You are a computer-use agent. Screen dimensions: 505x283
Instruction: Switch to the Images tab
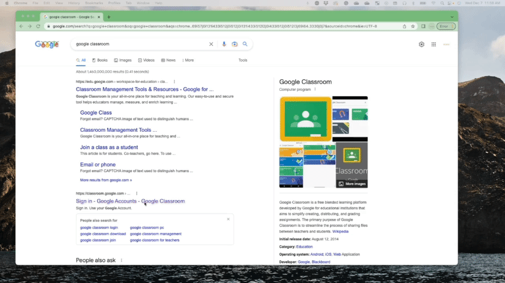coord(123,60)
